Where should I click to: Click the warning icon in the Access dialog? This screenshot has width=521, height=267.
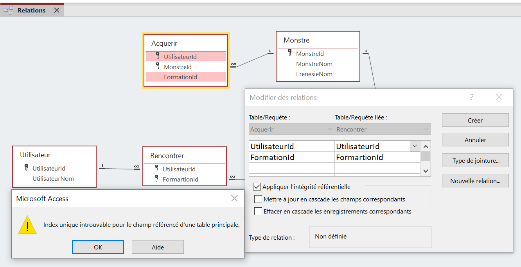point(27,225)
